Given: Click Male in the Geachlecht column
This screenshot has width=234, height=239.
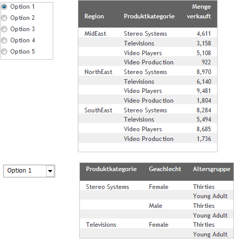Looking at the screenshot, I should [x=156, y=206].
